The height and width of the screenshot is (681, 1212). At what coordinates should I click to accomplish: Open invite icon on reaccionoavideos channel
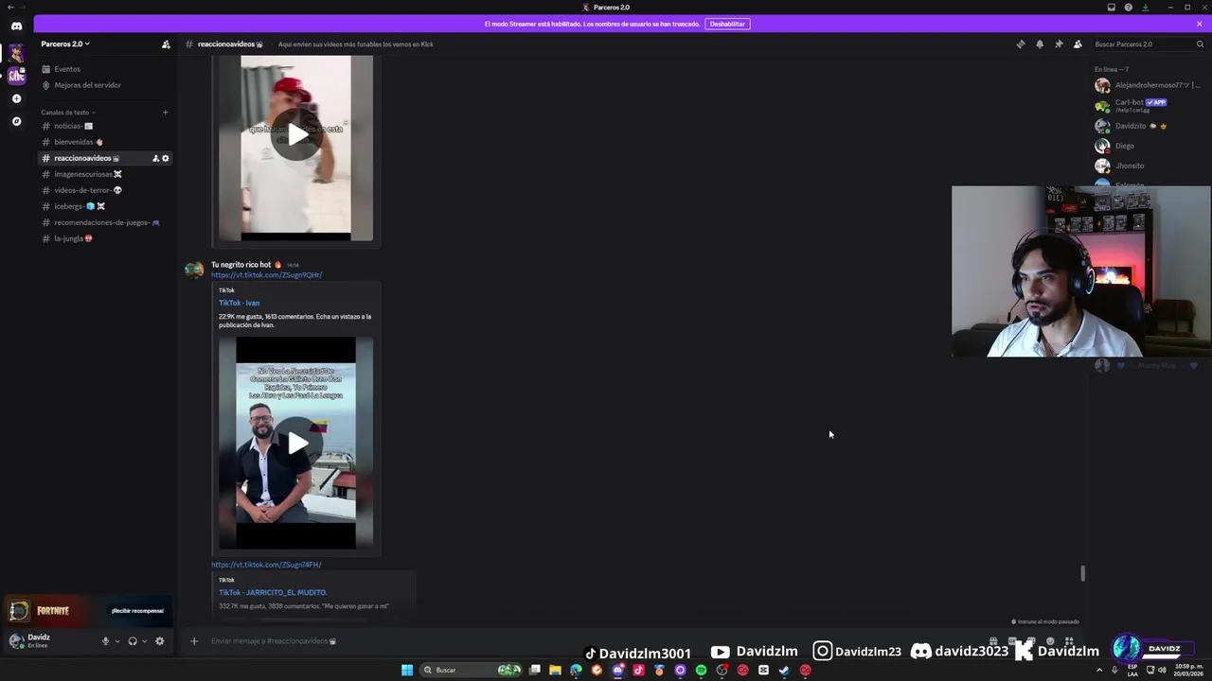point(155,158)
